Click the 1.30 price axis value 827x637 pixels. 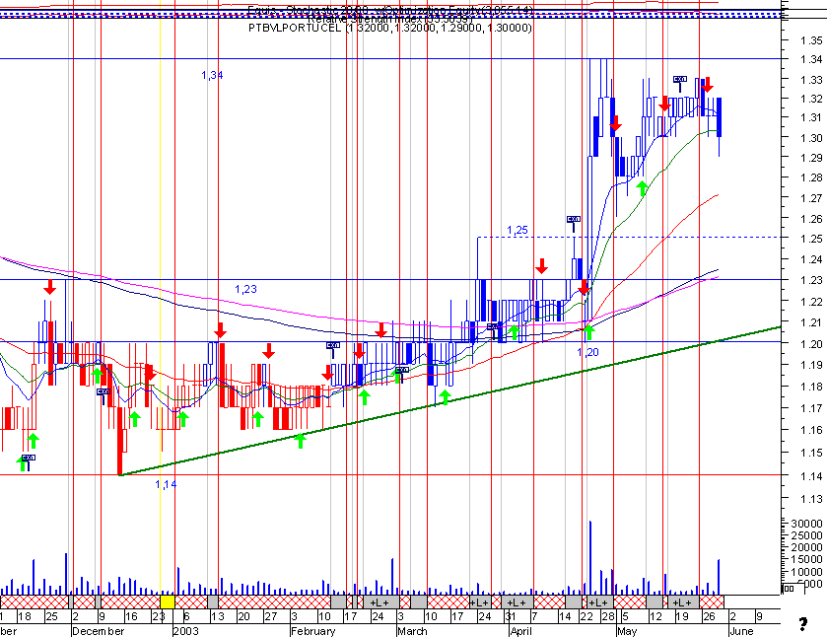click(x=811, y=138)
